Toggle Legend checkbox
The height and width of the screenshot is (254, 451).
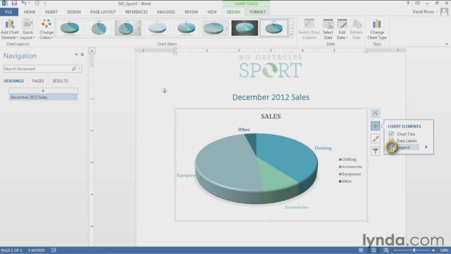coord(391,147)
